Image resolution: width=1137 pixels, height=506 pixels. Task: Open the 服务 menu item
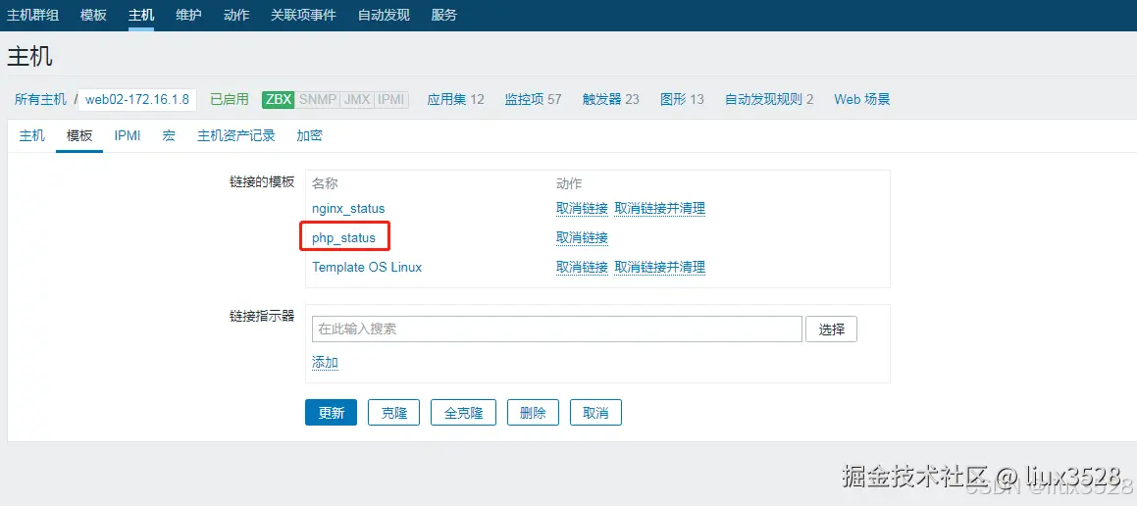click(443, 15)
